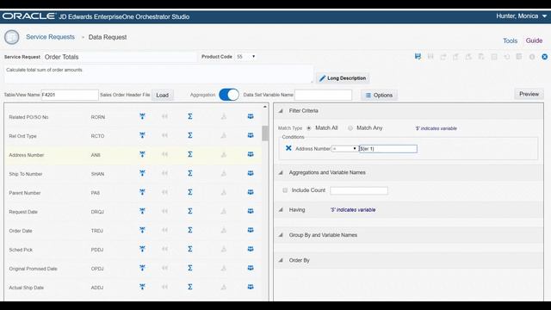Click the Include Count variable name field
551x310 pixels.
(x=359, y=190)
